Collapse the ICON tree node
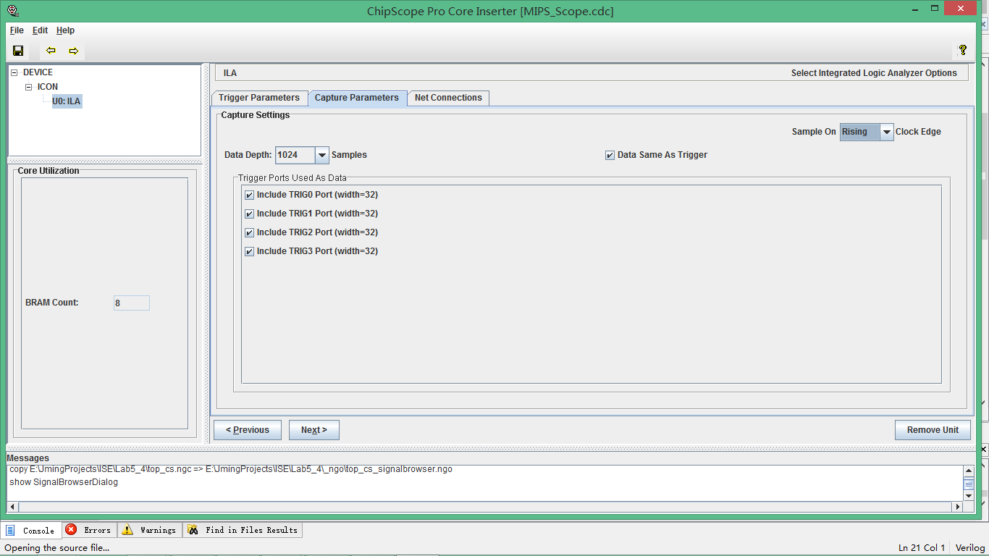 click(x=29, y=87)
